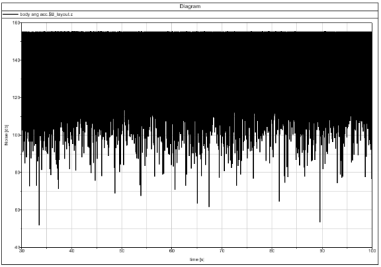Click the 100 y-axis tick label
This screenshot has height=267, width=381.
[16, 135]
